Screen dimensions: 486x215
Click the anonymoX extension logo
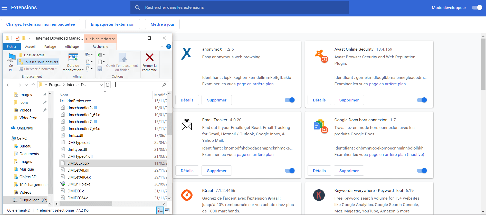tap(186, 54)
